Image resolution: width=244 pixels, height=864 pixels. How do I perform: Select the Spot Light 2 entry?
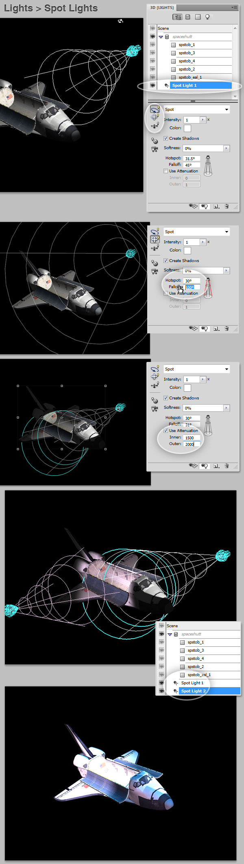coord(193,691)
